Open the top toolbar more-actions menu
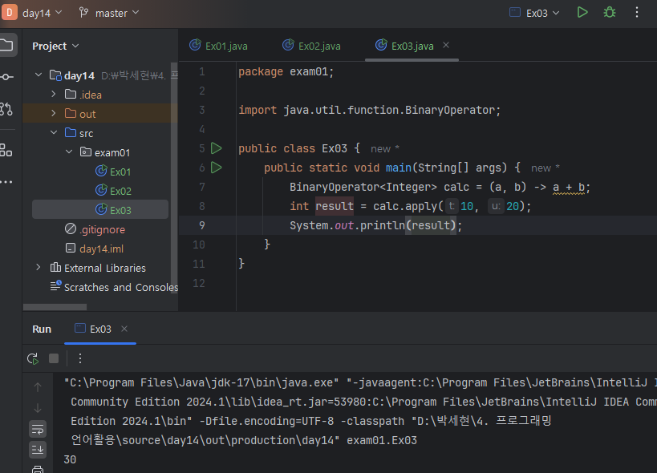Image resolution: width=657 pixels, height=473 pixels. [x=636, y=13]
